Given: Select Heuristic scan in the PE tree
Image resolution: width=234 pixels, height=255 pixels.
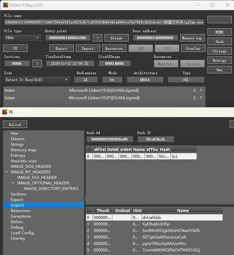Looking at the screenshot, I should [24, 161].
